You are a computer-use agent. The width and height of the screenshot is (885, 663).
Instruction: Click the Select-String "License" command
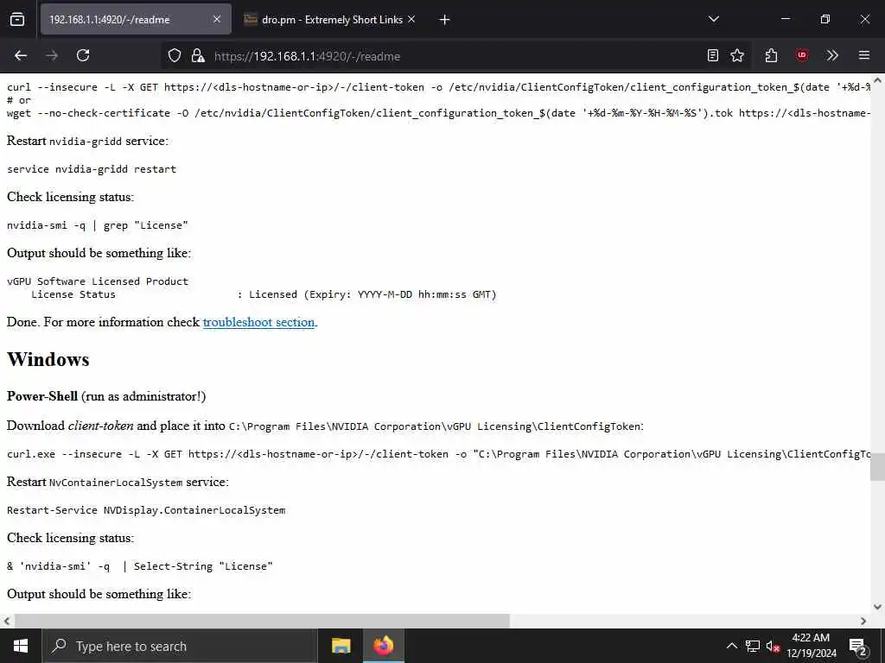click(140, 566)
